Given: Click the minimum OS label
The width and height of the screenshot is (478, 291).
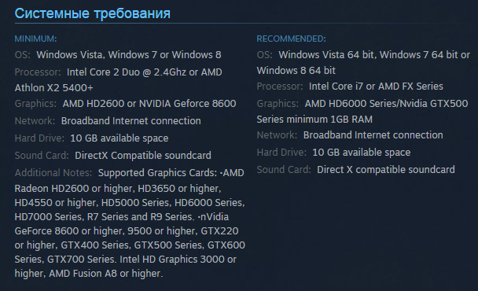Looking at the screenshot, I should pos(23,55).
